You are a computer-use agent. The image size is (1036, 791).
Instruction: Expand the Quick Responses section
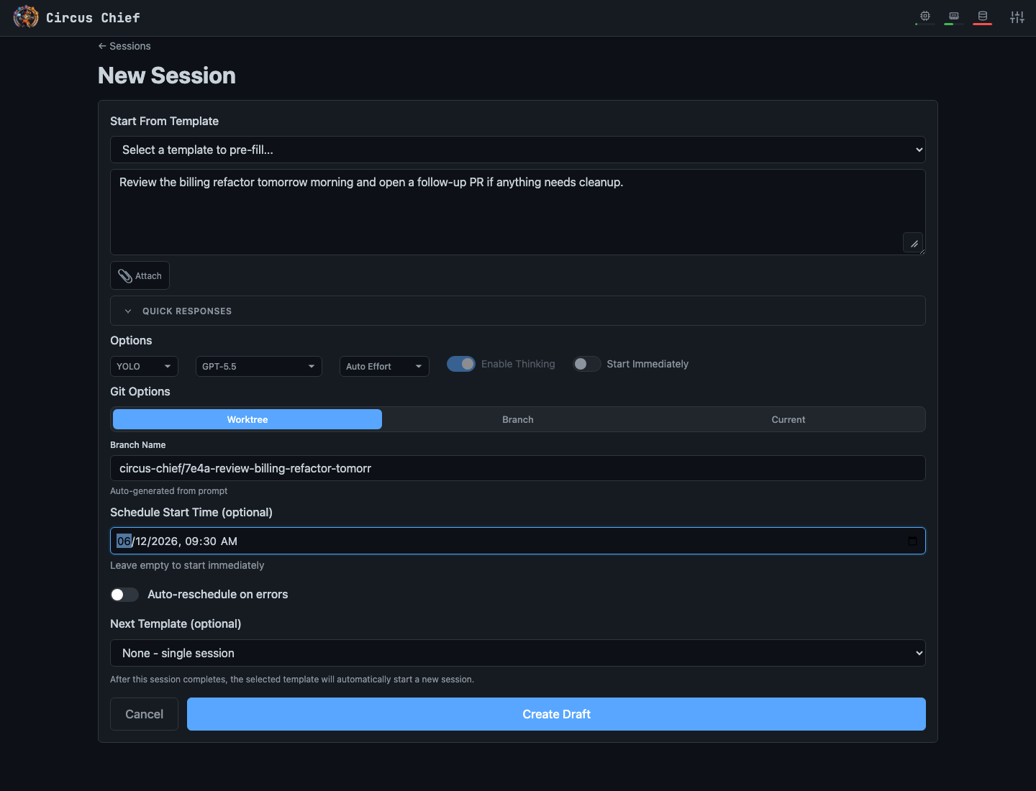pyautogui.click(x=518, y=311)
